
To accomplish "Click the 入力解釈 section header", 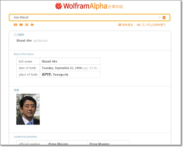I will point(19,35).
